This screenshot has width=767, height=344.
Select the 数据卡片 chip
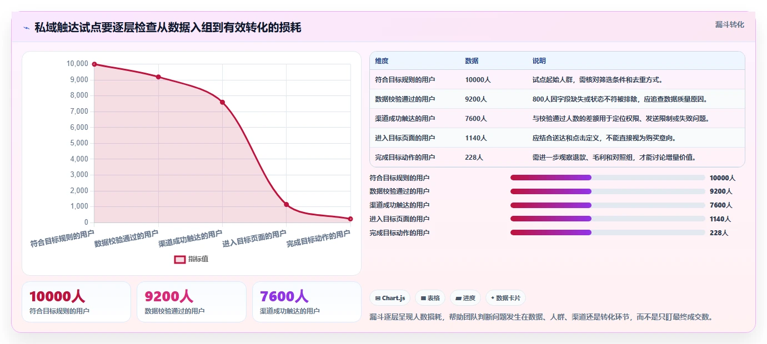[505, 298]
